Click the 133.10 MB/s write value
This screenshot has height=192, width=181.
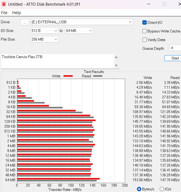[142, 141]
